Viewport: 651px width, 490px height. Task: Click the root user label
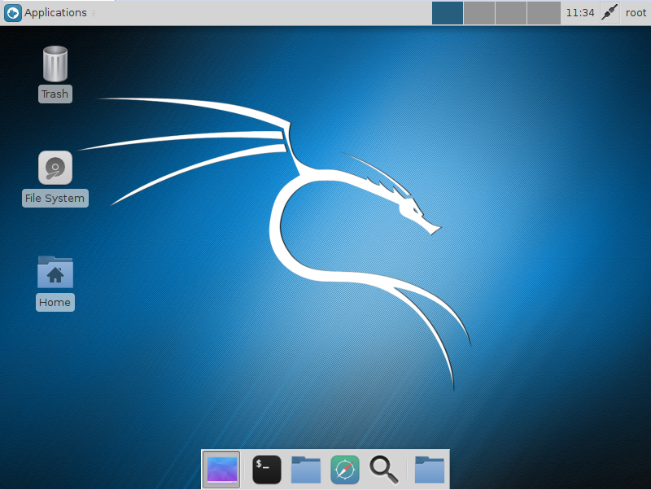[636, 13]
